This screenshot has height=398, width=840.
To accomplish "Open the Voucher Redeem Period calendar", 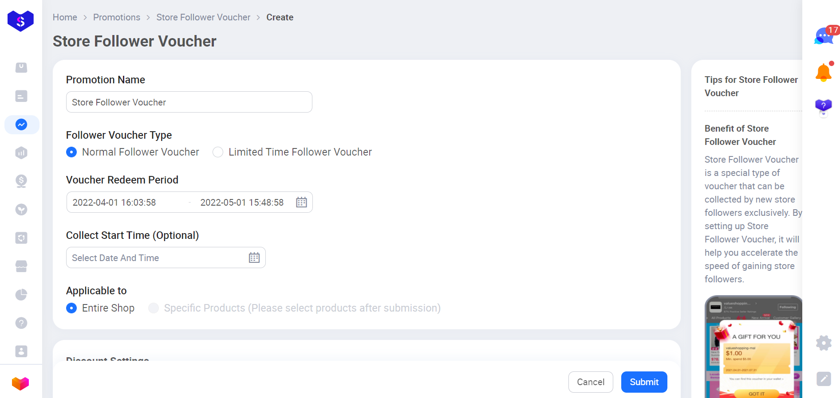I will click(301, 203).
